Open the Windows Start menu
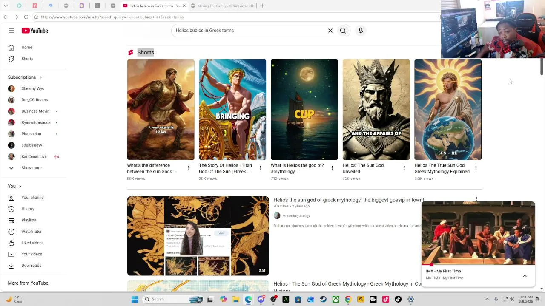The image size is (545, 306). [x=135, y=299]
